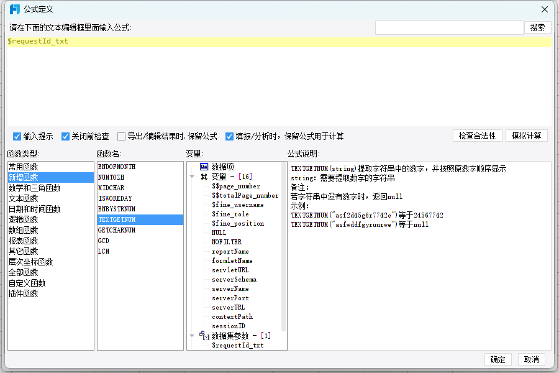Click the 数据集参数 node icon
The image size is (559, 373).
[205, 336]
